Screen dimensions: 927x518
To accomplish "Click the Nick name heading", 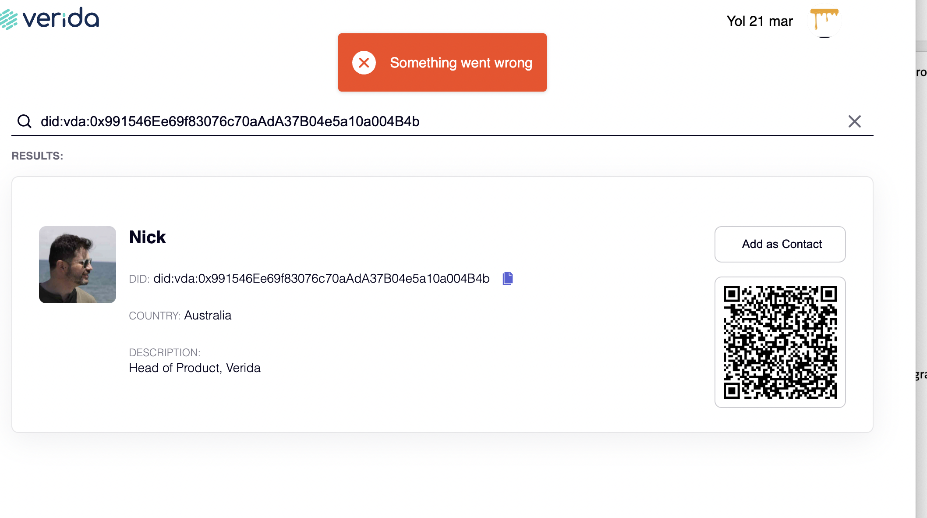I will (x=147, y=237).
